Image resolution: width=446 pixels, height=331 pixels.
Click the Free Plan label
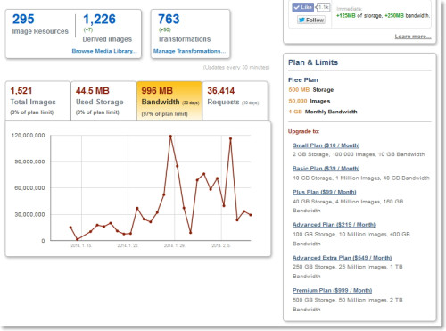click(x=303, y=79)
